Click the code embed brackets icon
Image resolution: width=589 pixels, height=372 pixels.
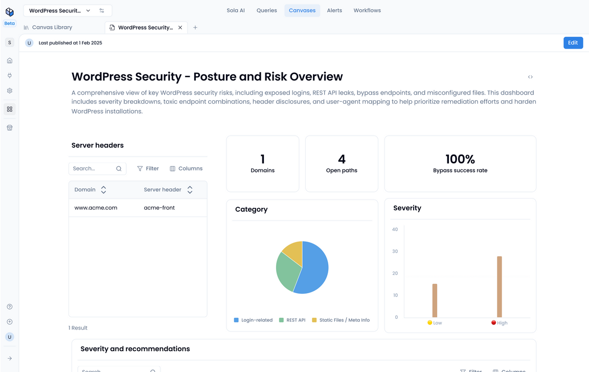pos(530,77)
